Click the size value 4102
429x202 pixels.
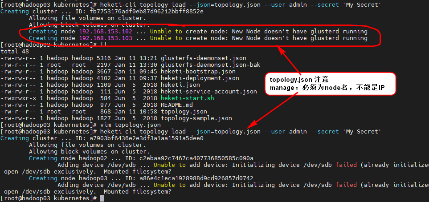pyautogui.click(x=104, y=78)
